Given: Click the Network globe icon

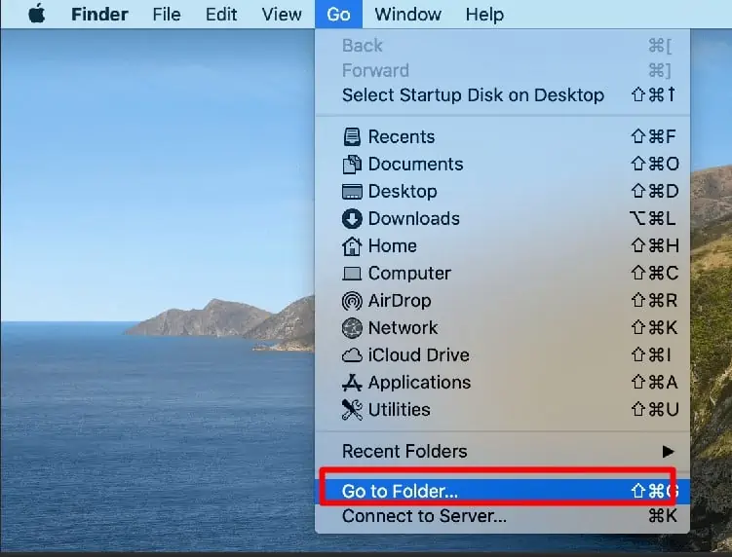Looking at the screenshot, I should [352, 328].
